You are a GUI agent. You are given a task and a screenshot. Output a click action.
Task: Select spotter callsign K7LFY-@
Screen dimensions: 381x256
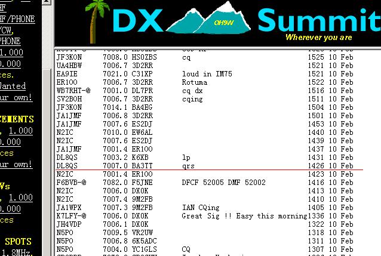coord(71,216)
